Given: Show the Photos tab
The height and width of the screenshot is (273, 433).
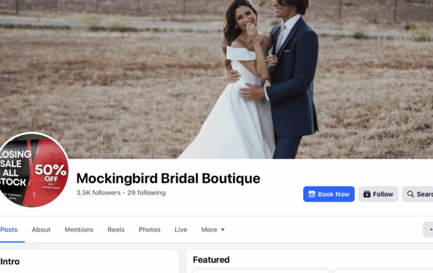Looking at the screenshot, I should (x=150, y=230).
